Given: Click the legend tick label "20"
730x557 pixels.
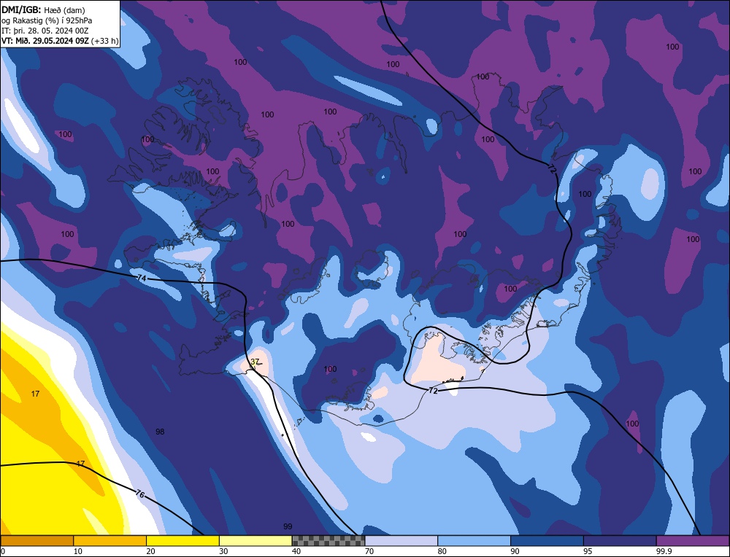Looking at the screenshot, I should pos(151,551).
